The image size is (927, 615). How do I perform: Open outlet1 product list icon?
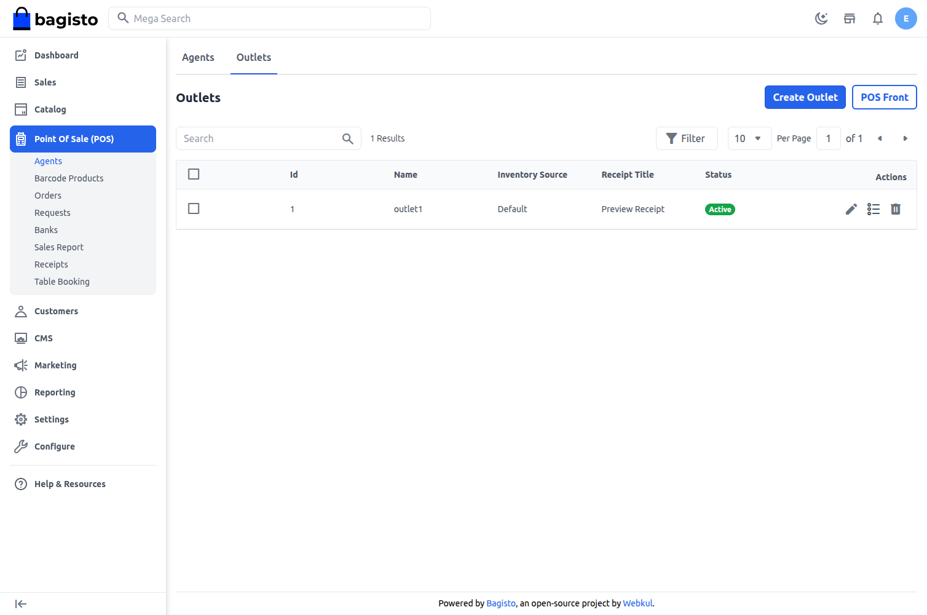pos(874,209)
